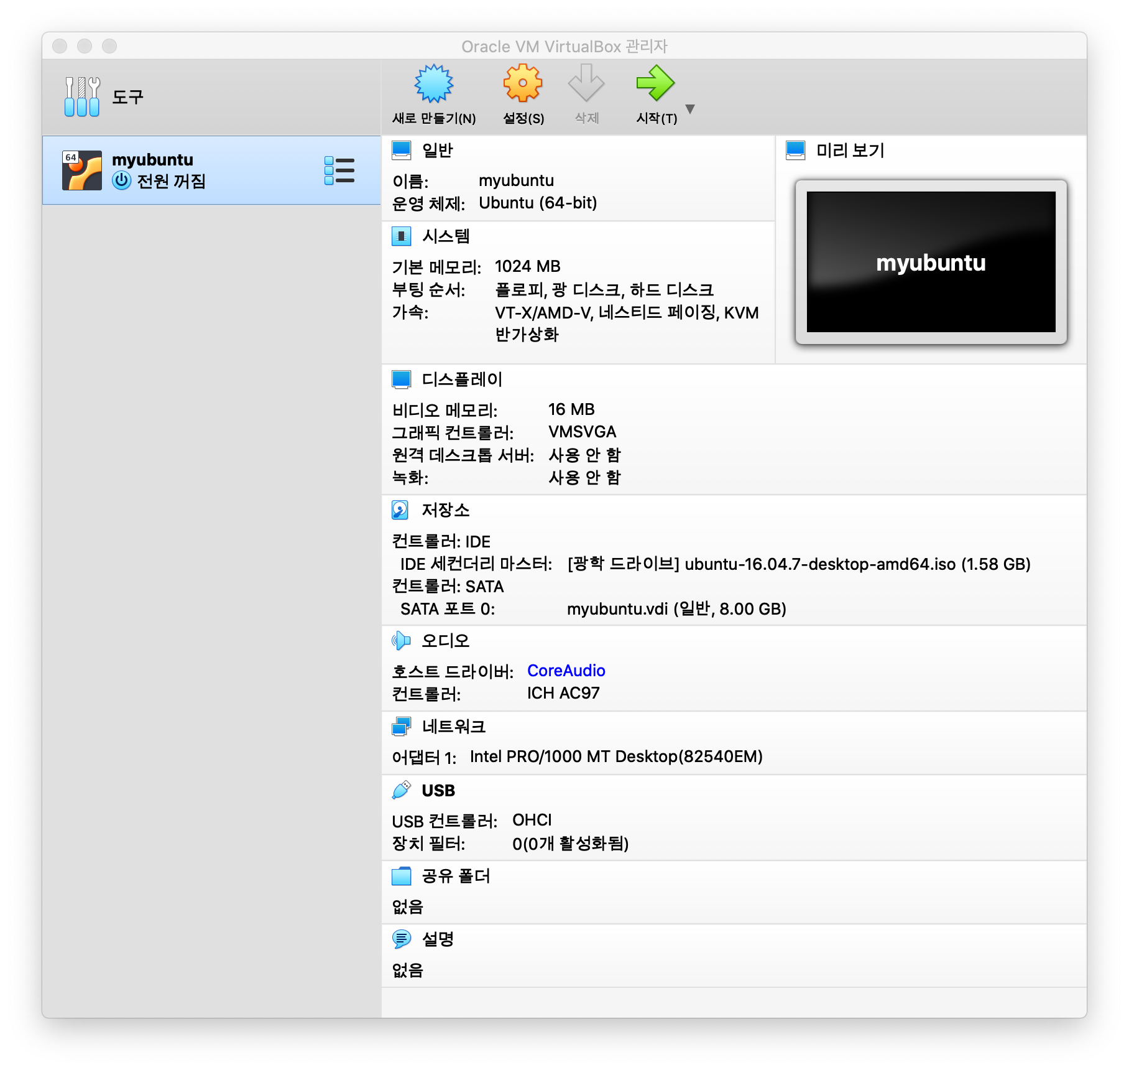Open the 저장소 settings header link
The height and width of the screenshot is (1070, 1129).
pos(446,509)
